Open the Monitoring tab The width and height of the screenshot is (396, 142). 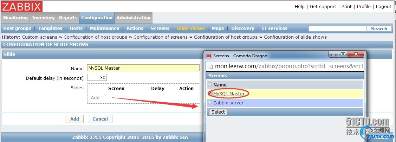coord(15,18)
